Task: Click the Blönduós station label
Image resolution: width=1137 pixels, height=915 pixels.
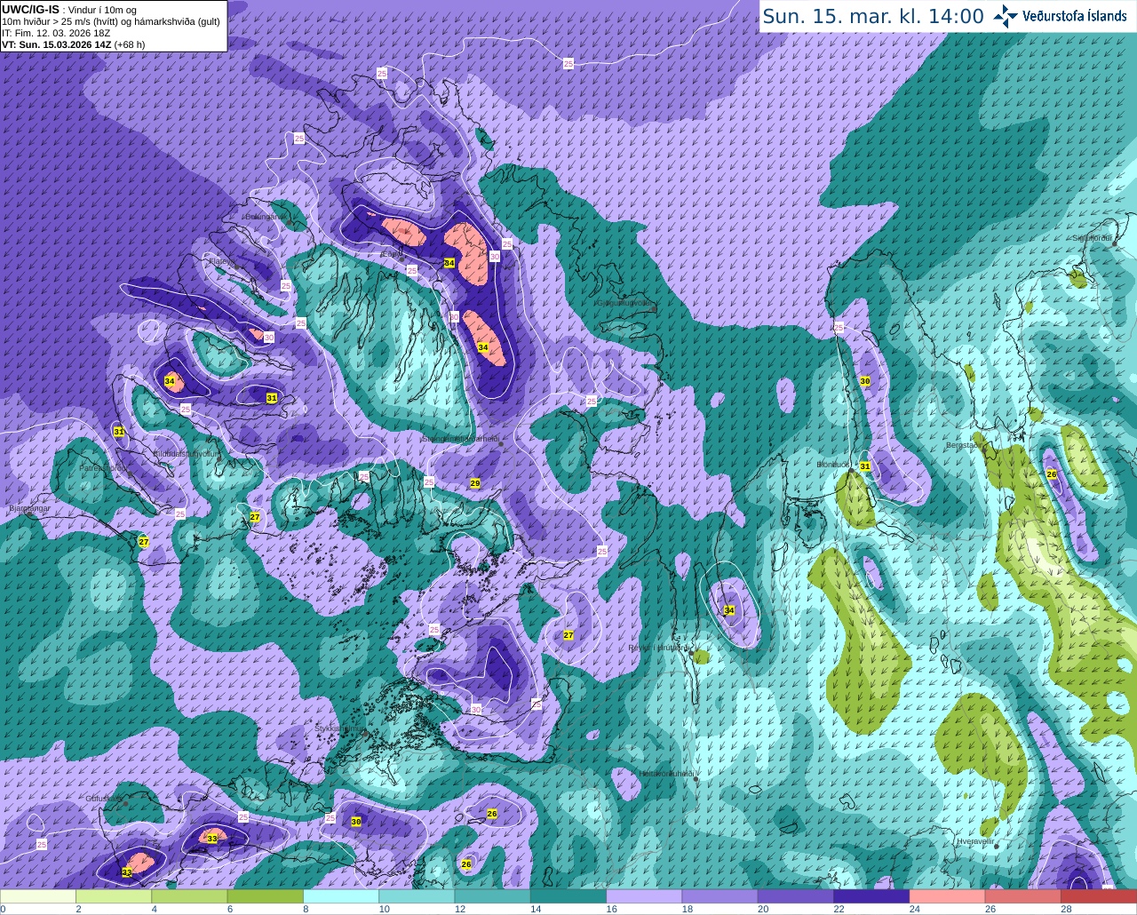Action: pos(834,465)
